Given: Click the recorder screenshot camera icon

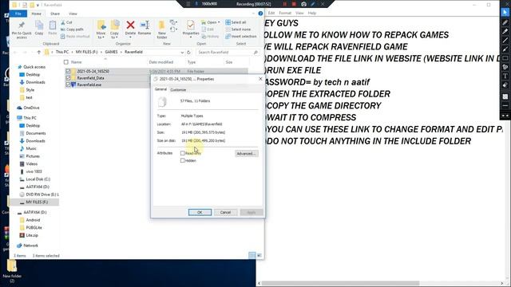Looking at the screenshot, I should pyautogui.click(x=303, y=4).
